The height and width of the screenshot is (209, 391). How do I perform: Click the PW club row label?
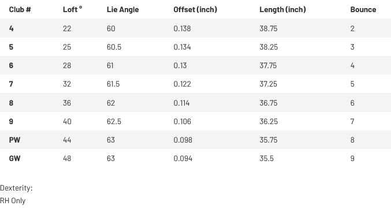[14, 140]
